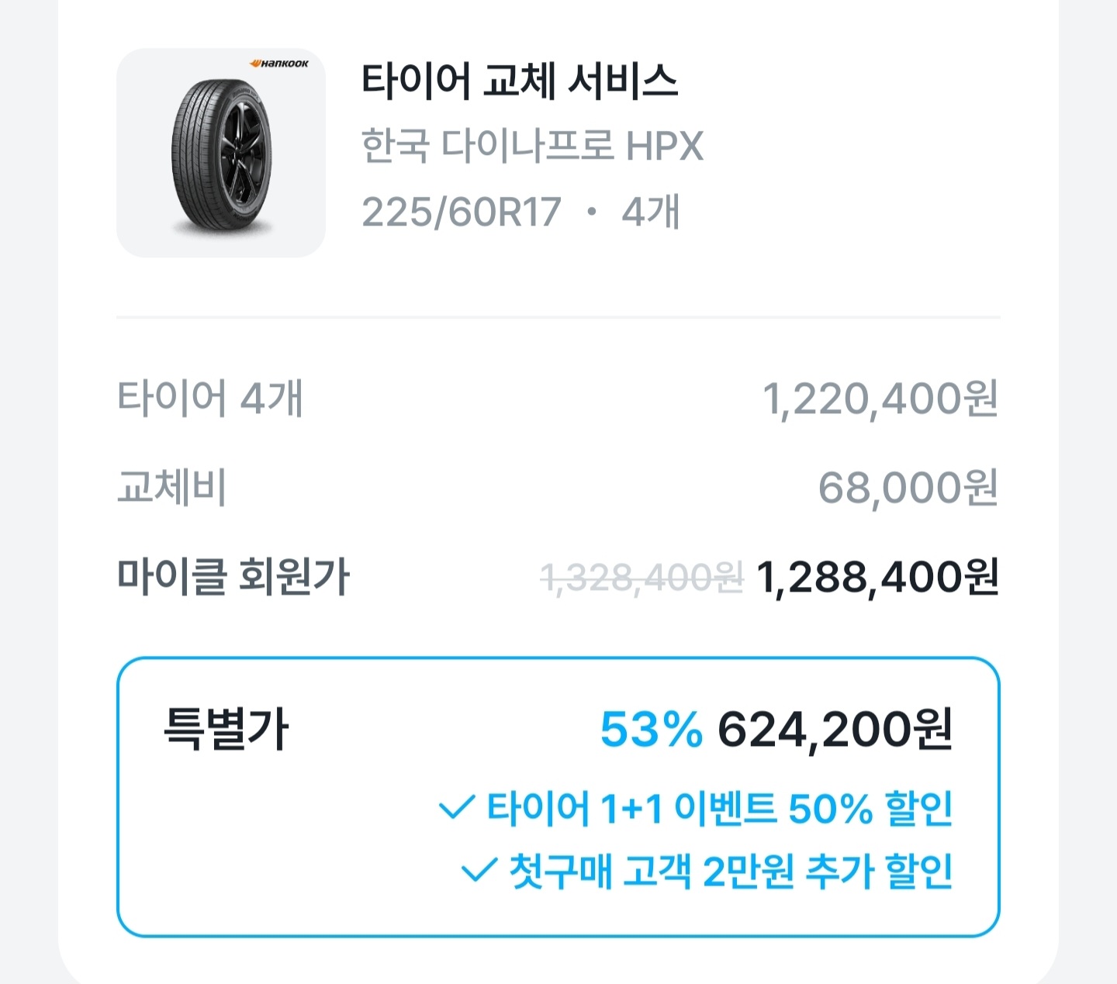The width and height of the screenshot is (1117, 984).
Task: Tap the 4개 quantity next to tire size
Action: [651, 212]
